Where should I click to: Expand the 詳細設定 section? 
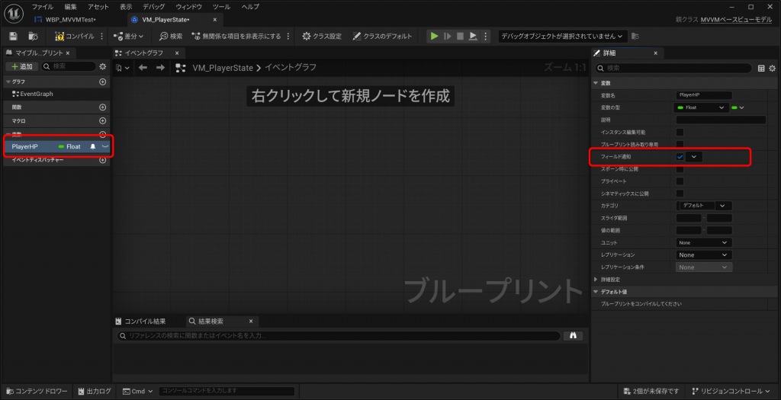point(596,280)
